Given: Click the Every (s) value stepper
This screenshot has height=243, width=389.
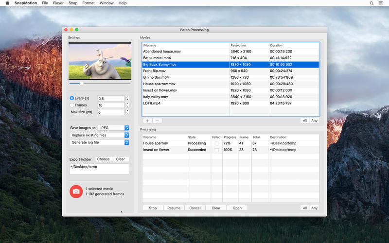Looking at the screenshot, I should pos(127,98).
